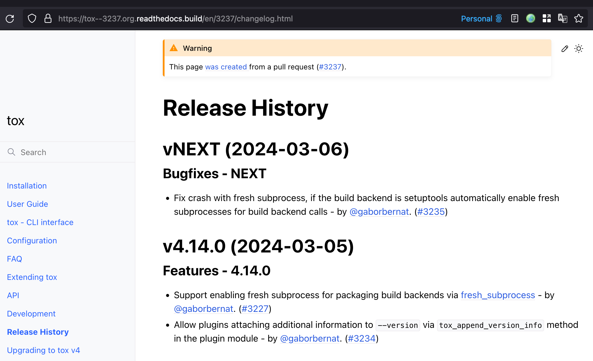This screenshot has width=593, height=361.
Task: Go to Configuration in sidebar
Action: (x=32, y=240)
